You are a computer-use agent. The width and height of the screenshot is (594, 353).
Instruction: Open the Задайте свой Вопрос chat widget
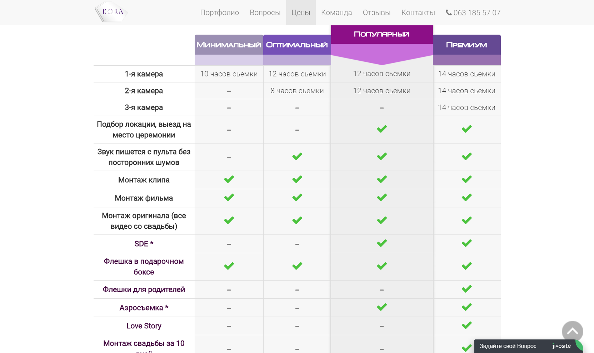pyautogui.click(x=508, y=346)
